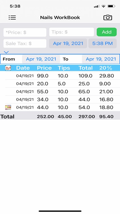This screenshot has height=214, width=120.
Task: Click the Total row label
Action: 7,116
